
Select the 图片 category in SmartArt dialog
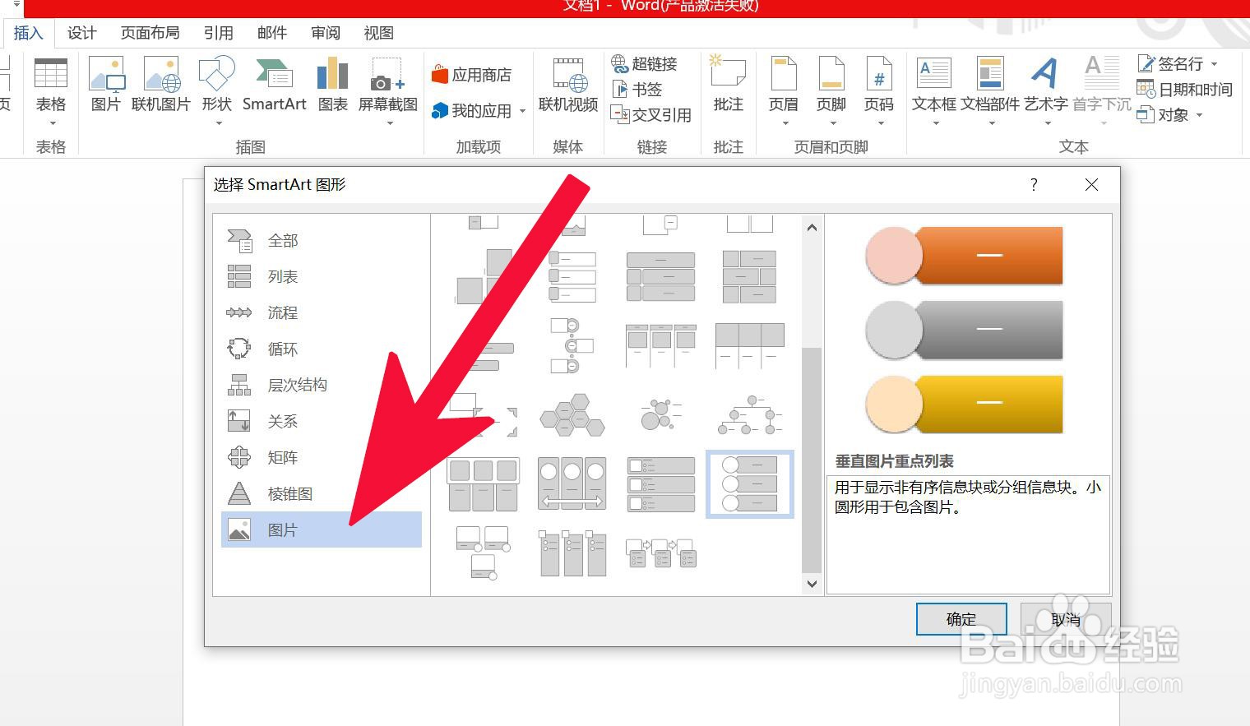coord(283,529)
